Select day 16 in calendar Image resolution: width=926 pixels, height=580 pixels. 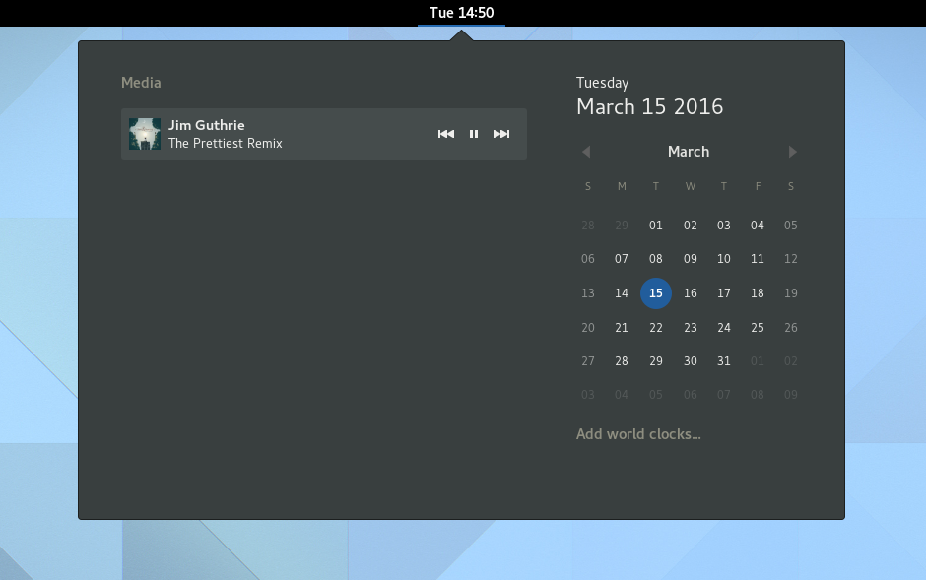click(x=690, y=293)
